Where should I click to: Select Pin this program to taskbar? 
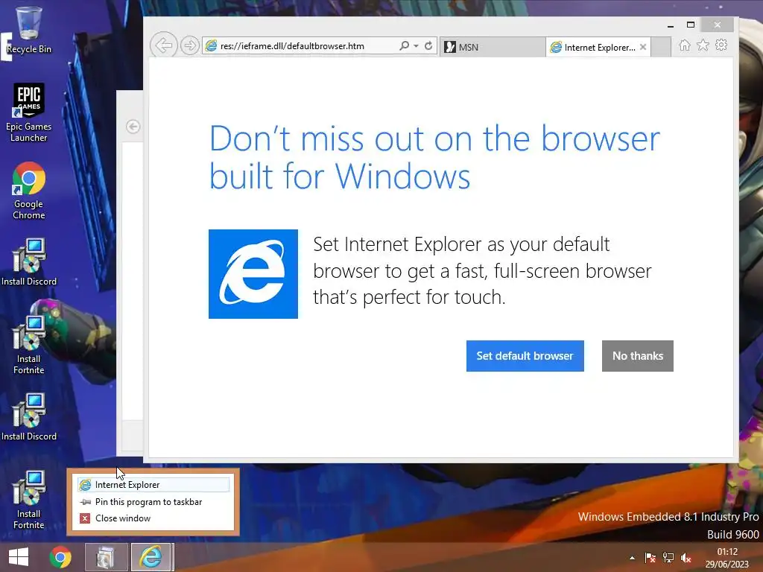click(x=153, y=501)
